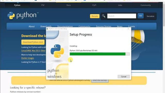Click the Start the survey button
The image size is (165, 93).
click(100, 80)
